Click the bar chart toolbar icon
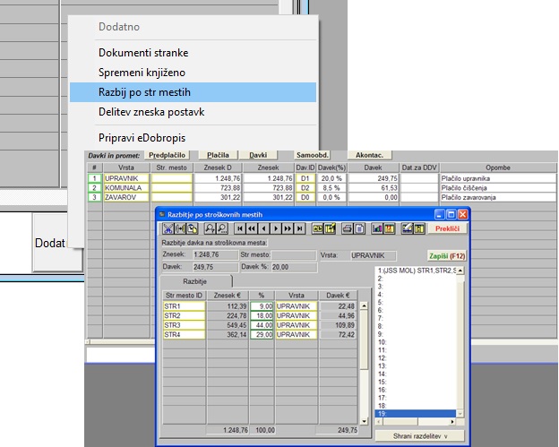 pyautogui.click(x=377, y=228)
